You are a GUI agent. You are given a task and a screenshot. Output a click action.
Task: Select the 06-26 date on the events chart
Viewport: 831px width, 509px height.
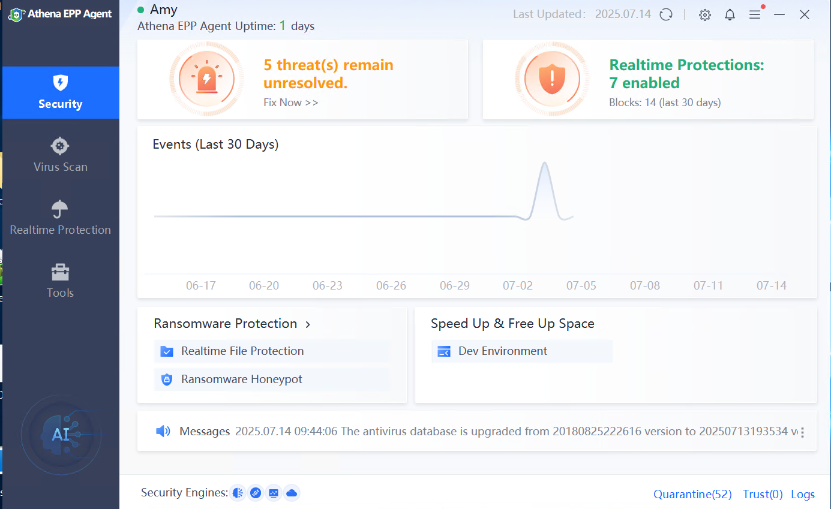point(391,285)
